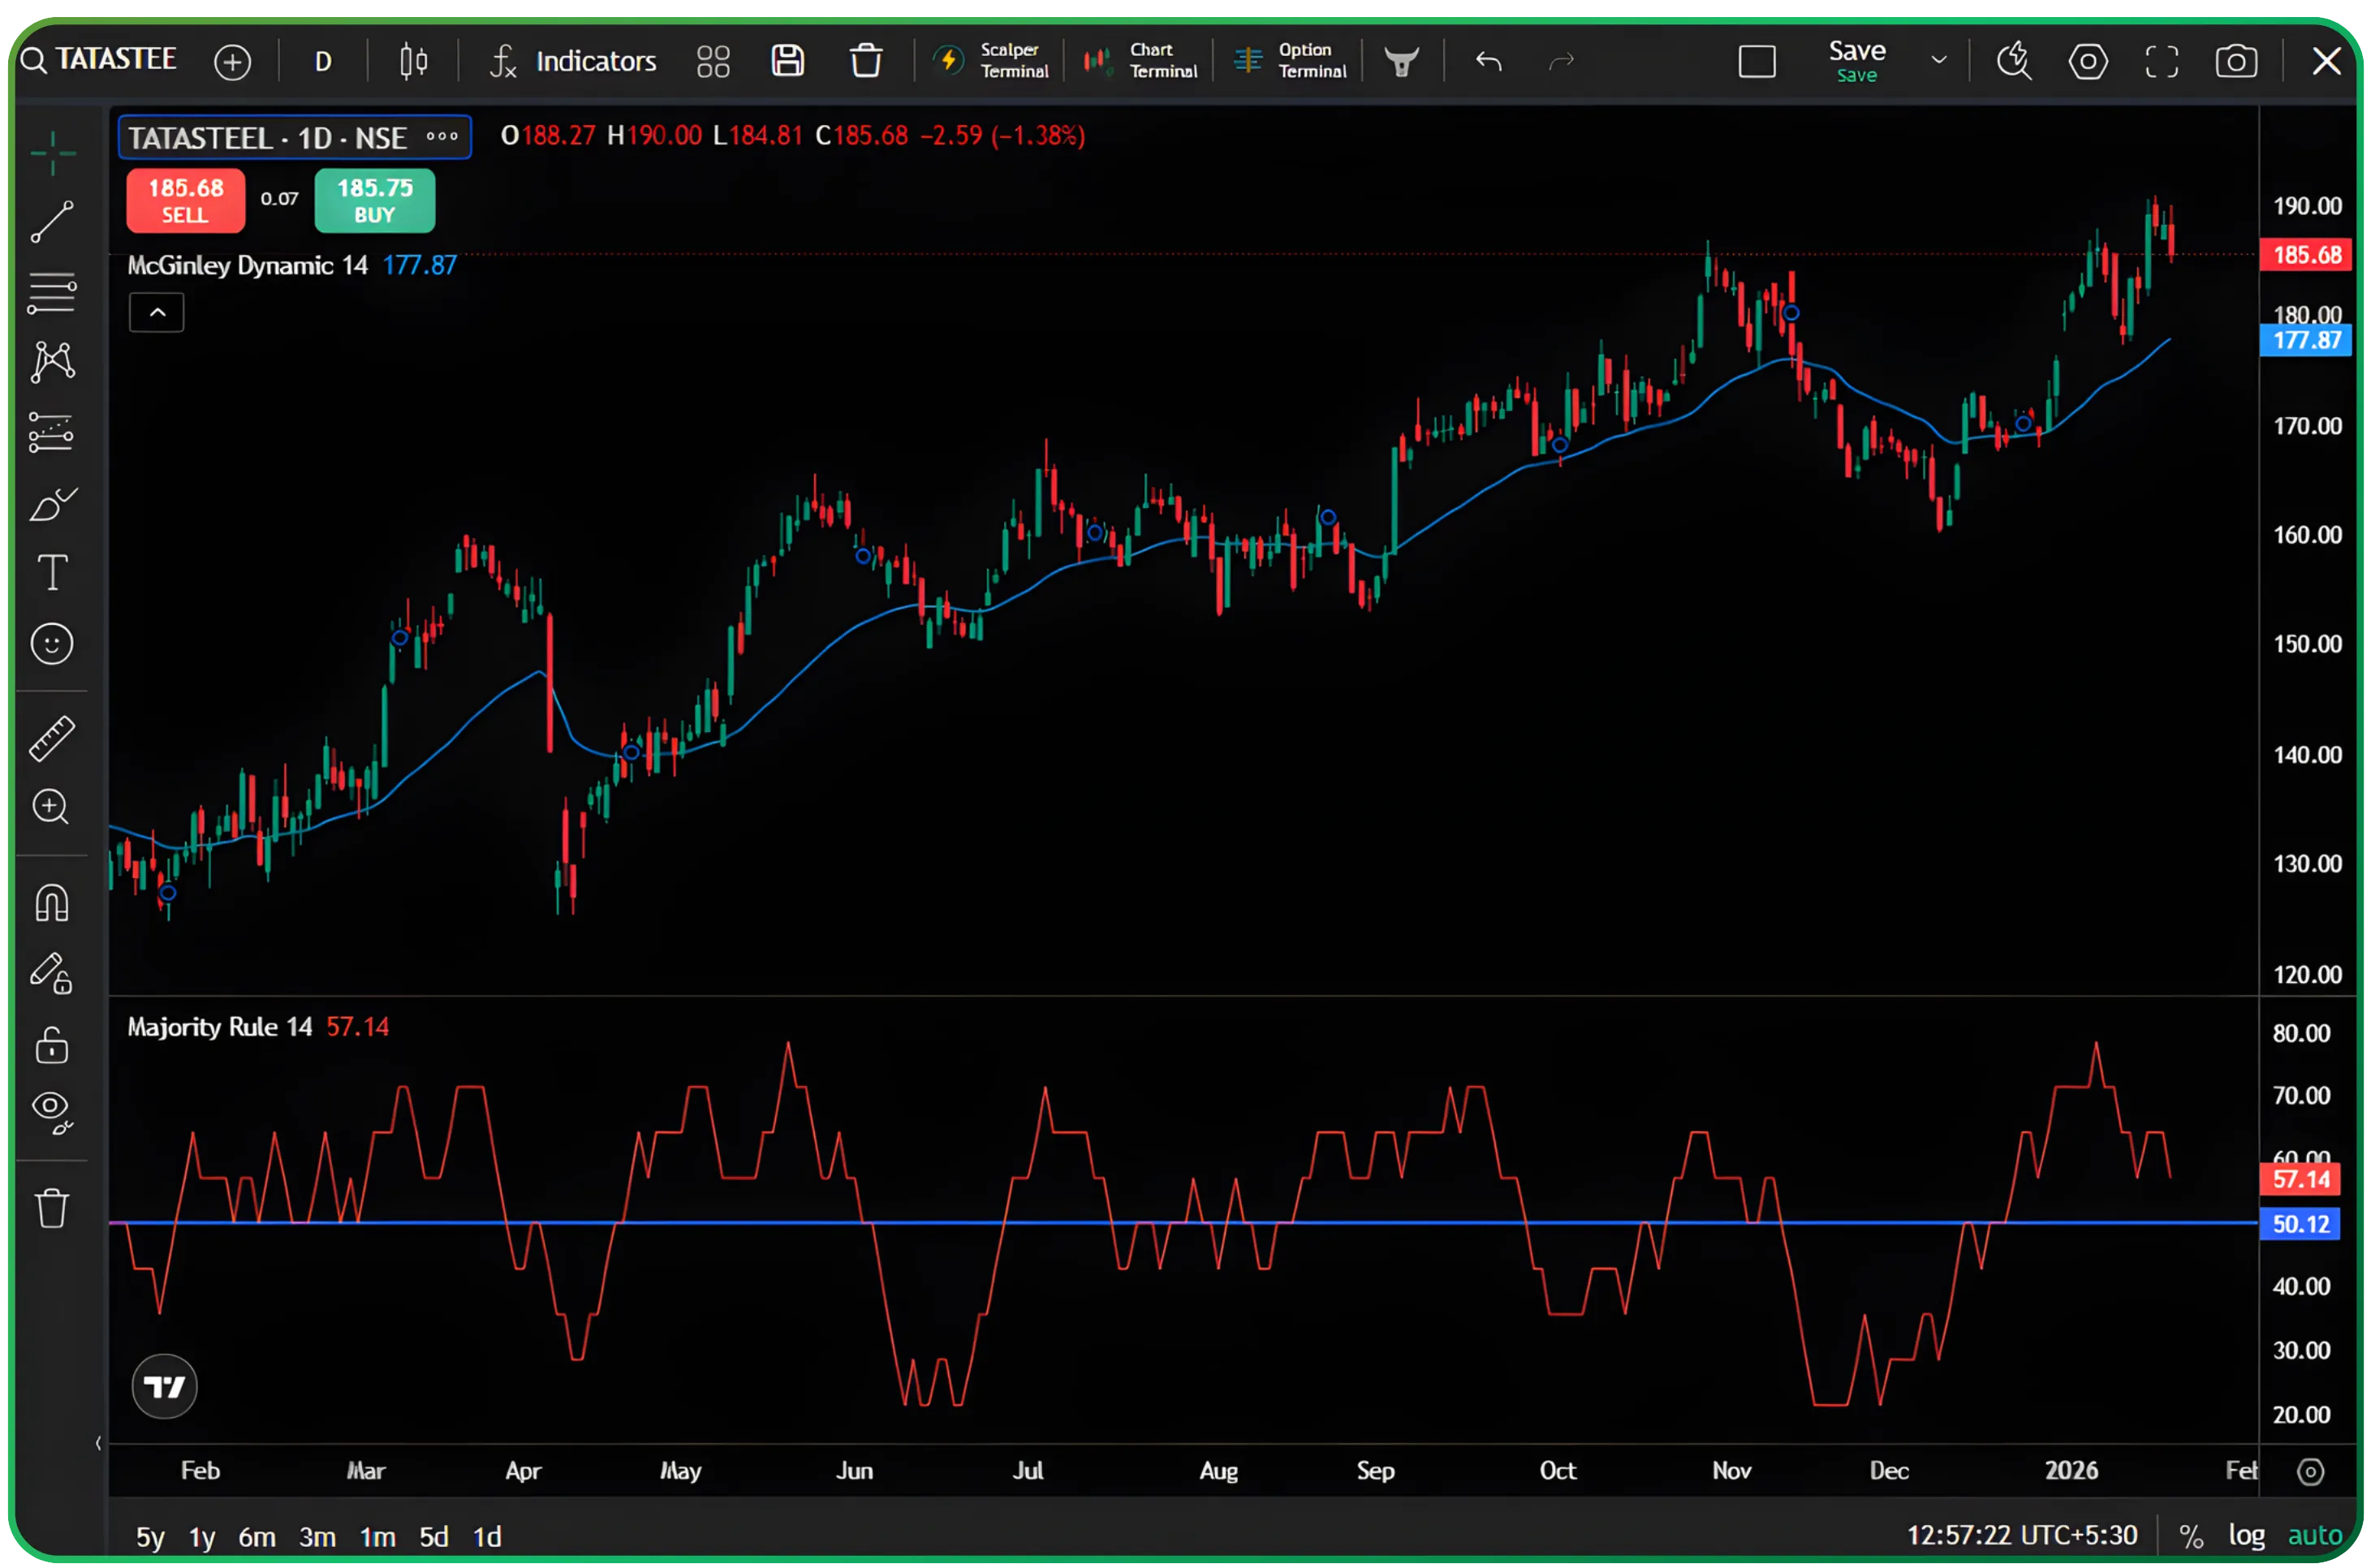Image resolution: width=2371 pixels, height=1568 pixels.
Task: Open the layout templates grid icon
Action: pyautogui.click(x=713, y=62)
